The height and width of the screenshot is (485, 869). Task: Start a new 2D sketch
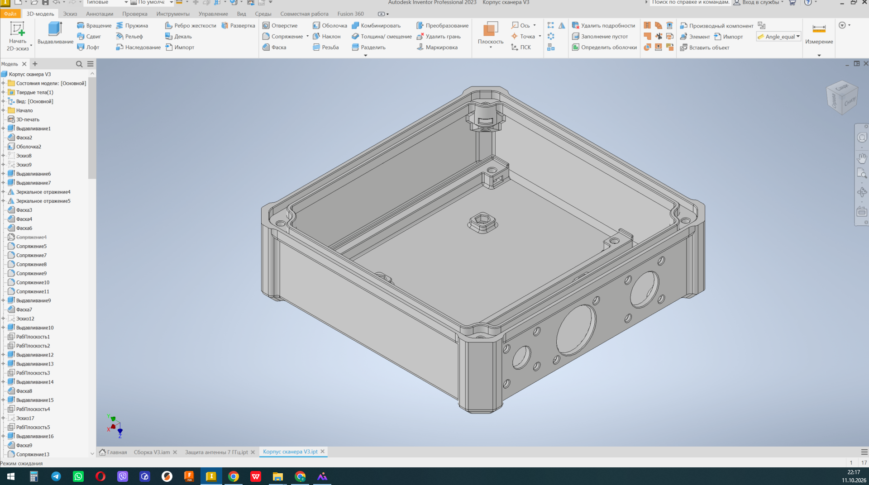[x=18, y=36]
